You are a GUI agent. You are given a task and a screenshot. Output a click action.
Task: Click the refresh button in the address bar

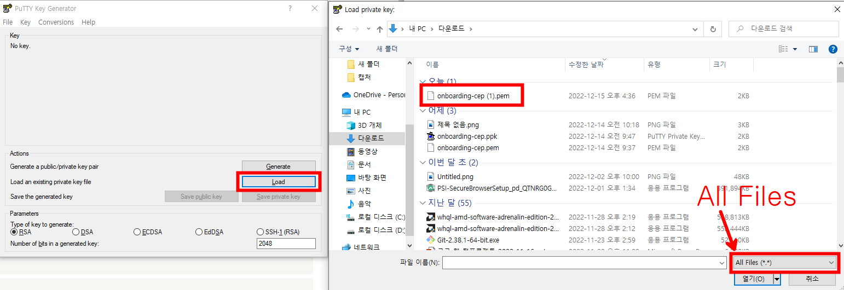[713, 29]
